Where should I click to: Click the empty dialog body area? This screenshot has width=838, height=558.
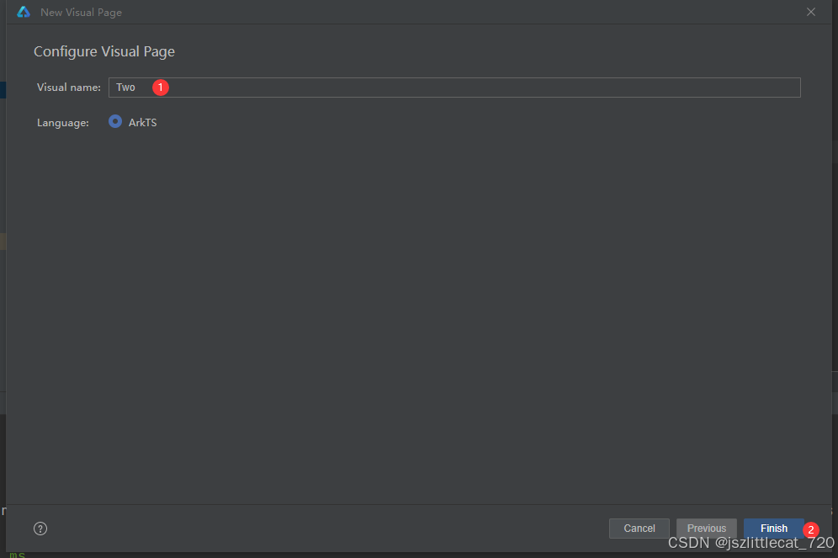(x=421, y=320)
